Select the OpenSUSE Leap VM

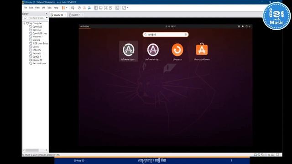tap(38, 33)
